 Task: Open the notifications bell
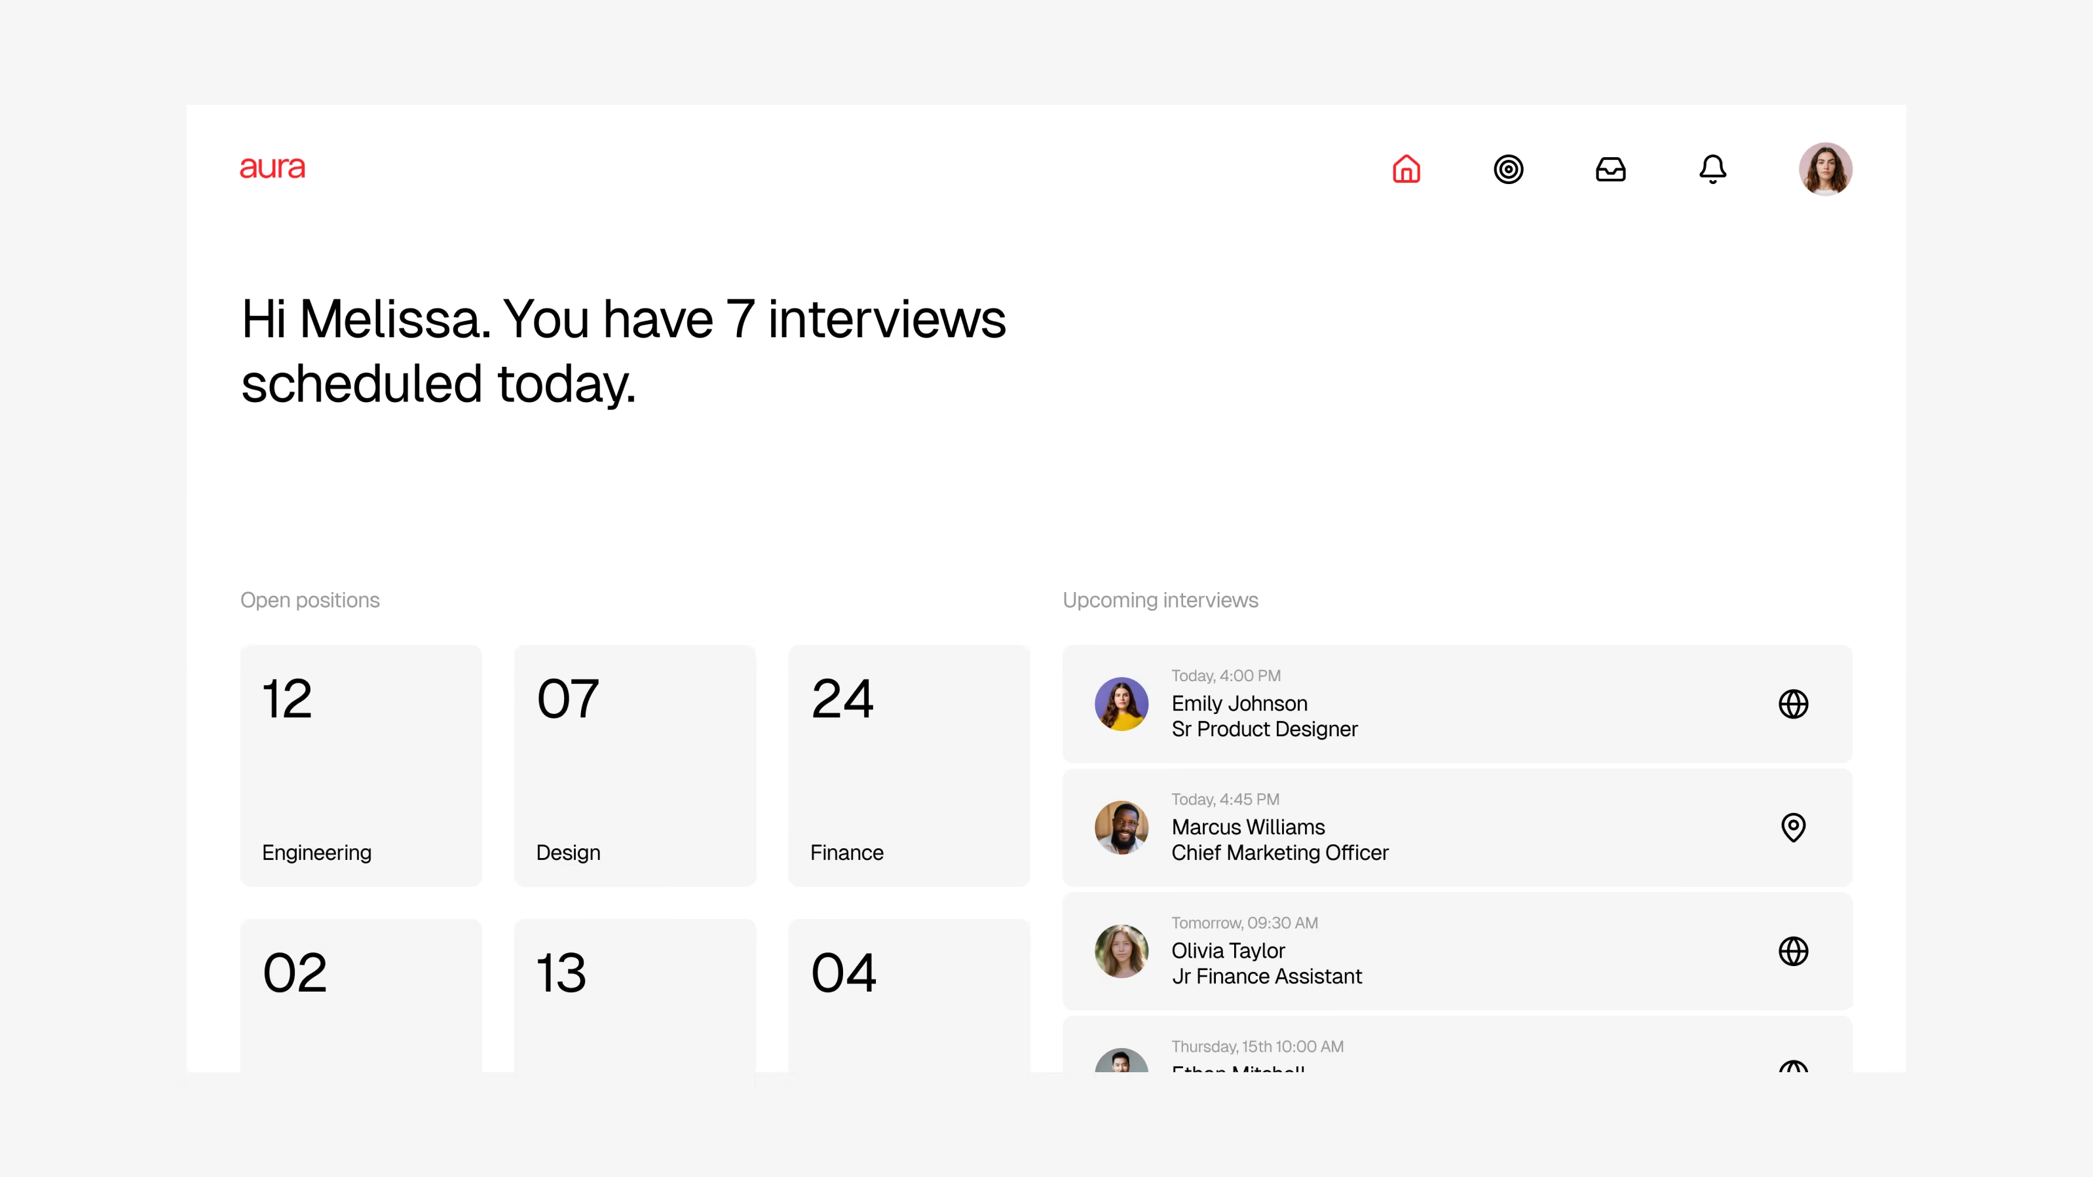point(1713,169)
